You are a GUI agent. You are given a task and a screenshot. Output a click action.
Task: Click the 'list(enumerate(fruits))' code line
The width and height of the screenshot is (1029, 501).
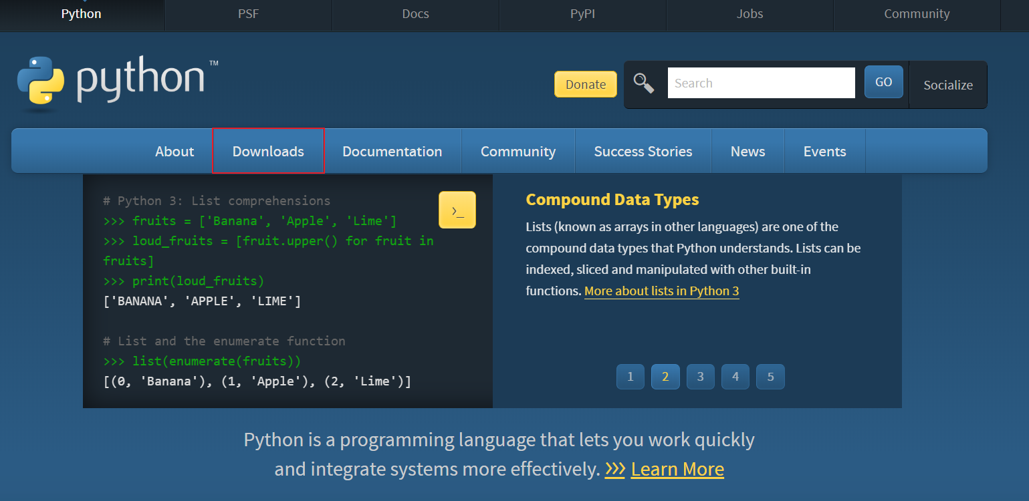tap(202, 361)
